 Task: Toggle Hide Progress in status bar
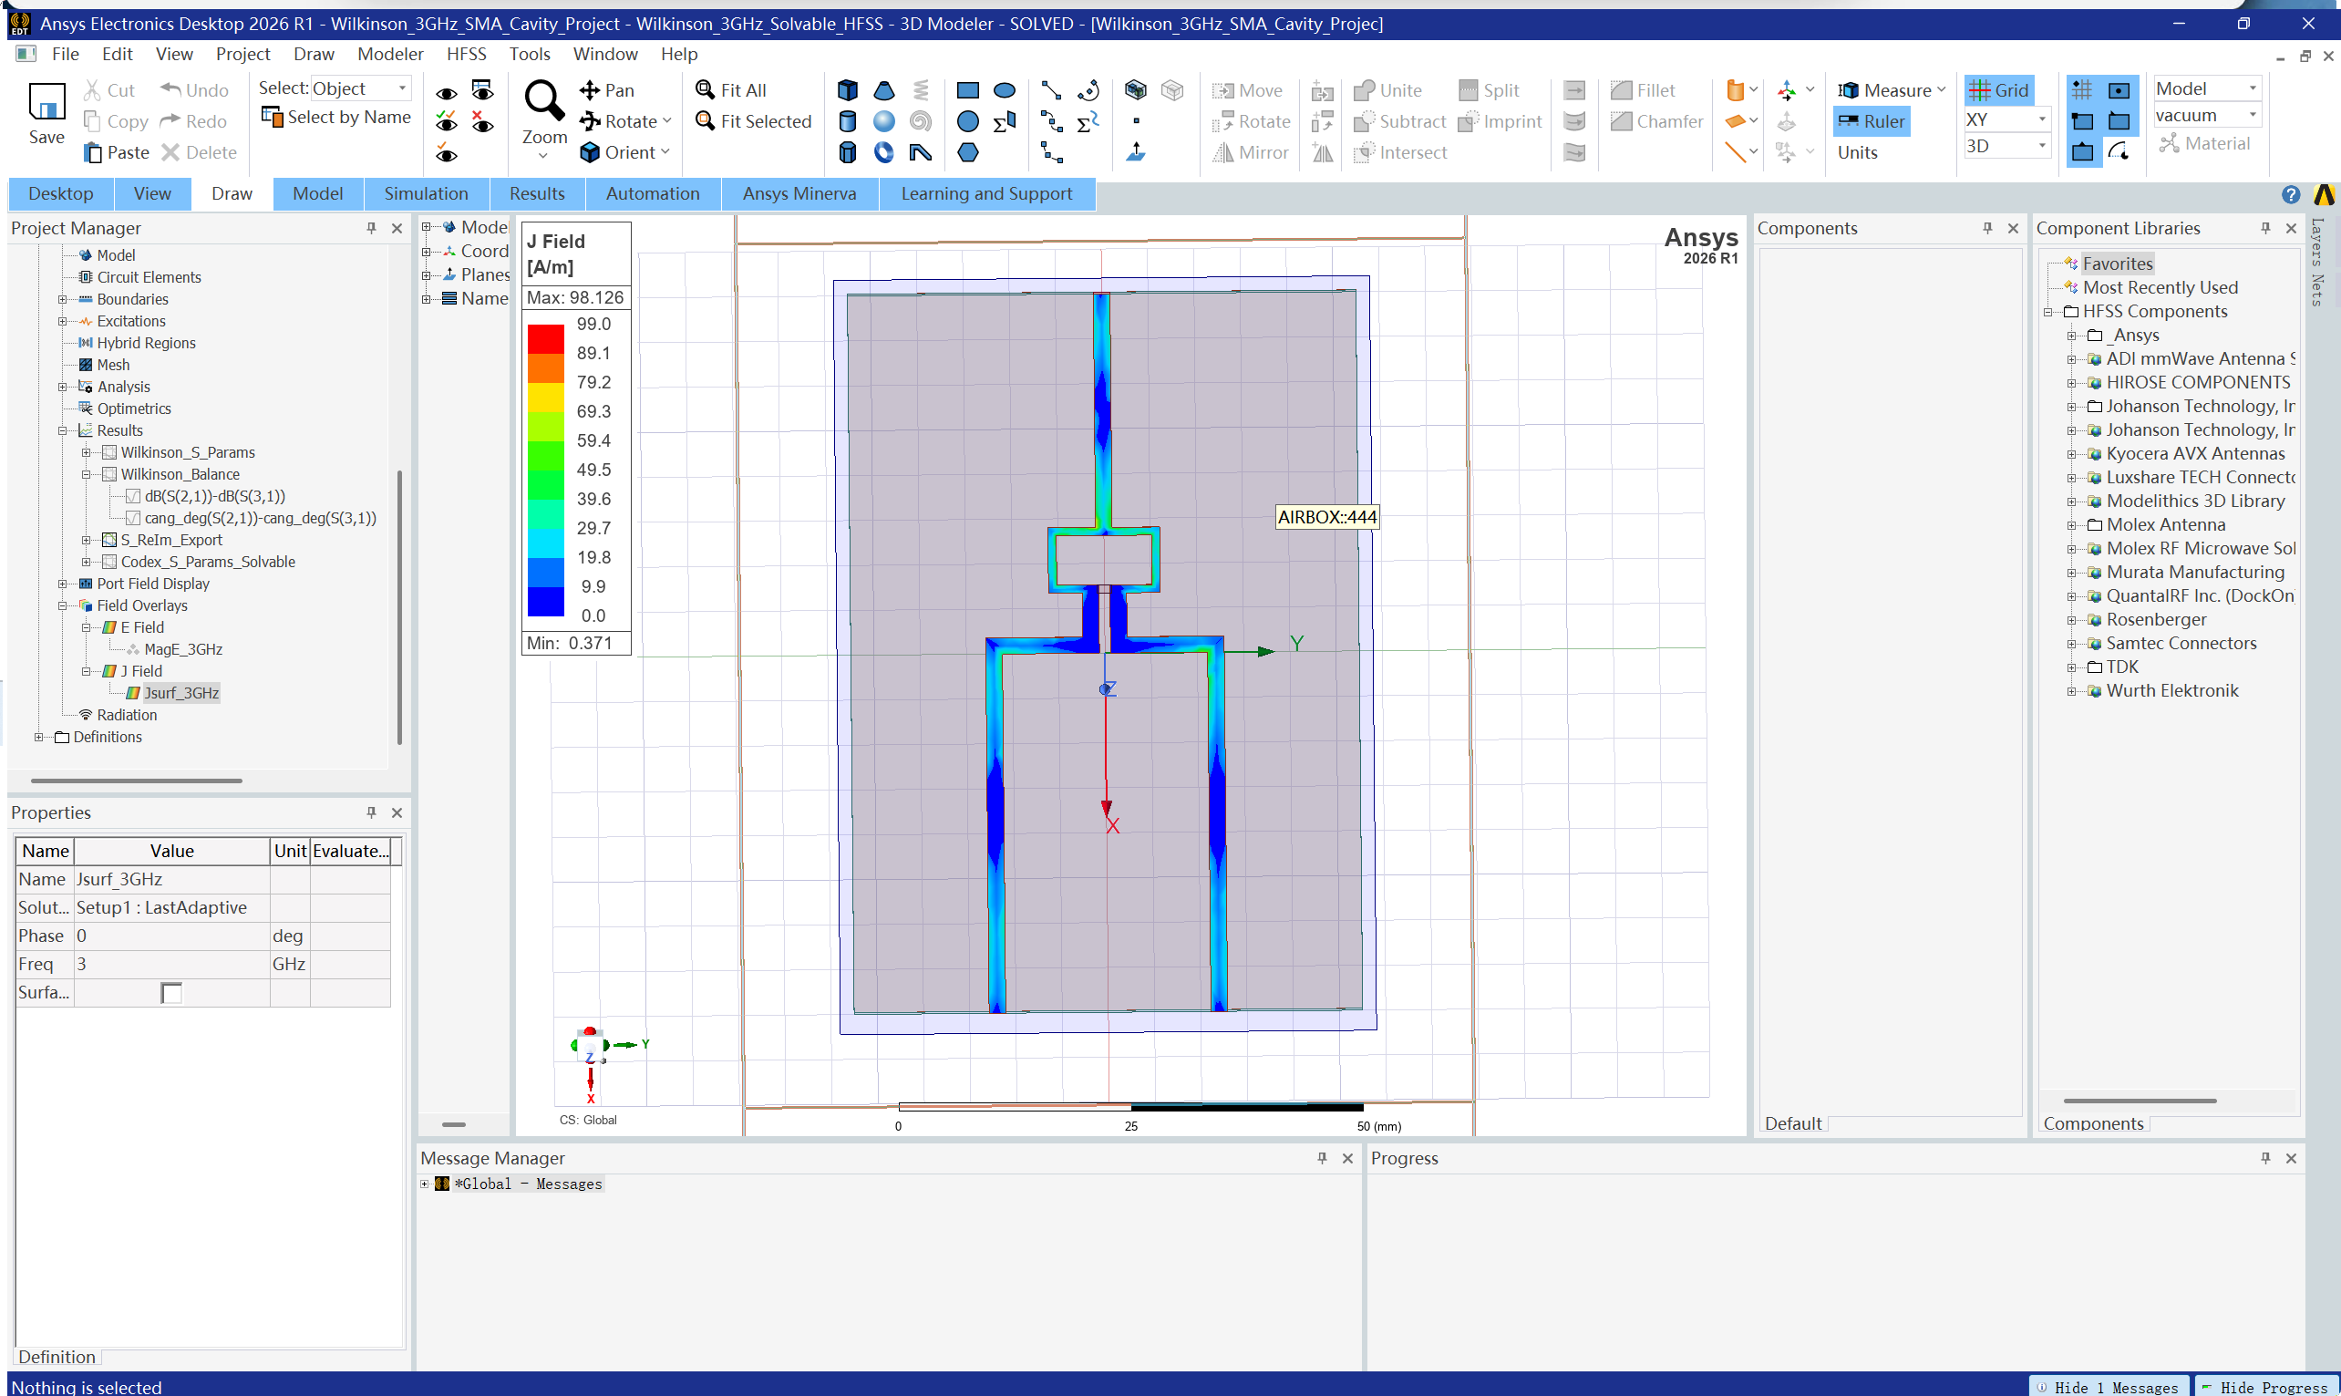click(2265, 1387)
